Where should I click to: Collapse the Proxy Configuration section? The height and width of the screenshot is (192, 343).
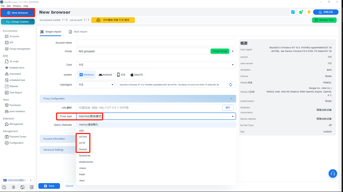pos(231,99)
